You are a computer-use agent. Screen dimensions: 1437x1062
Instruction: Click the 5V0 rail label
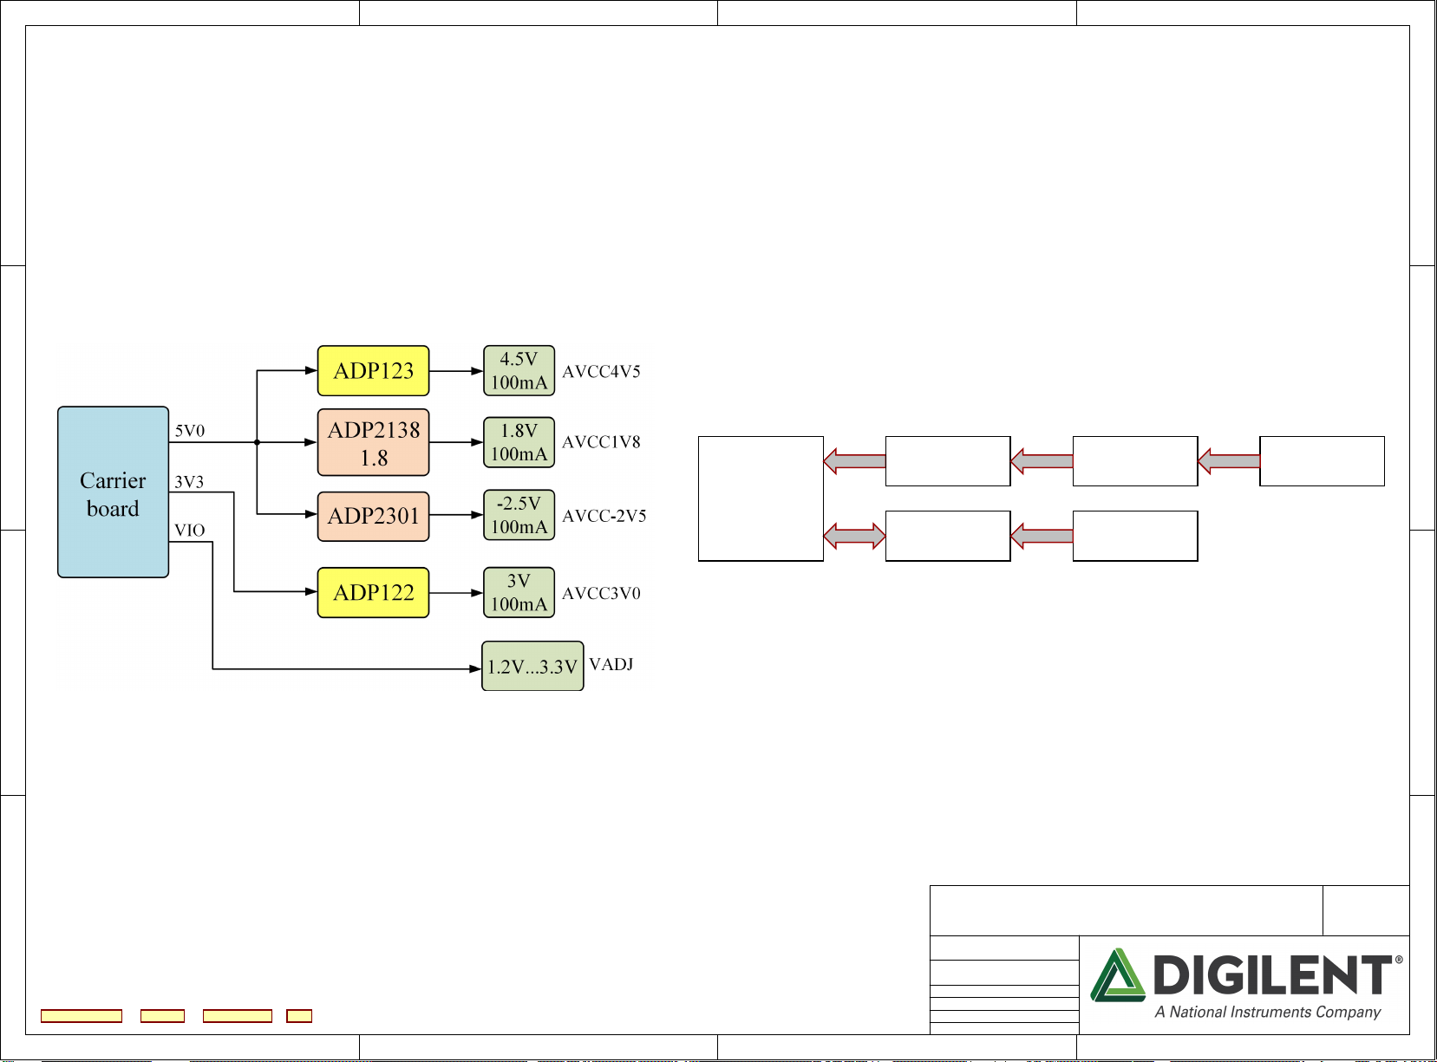(190, 431)
